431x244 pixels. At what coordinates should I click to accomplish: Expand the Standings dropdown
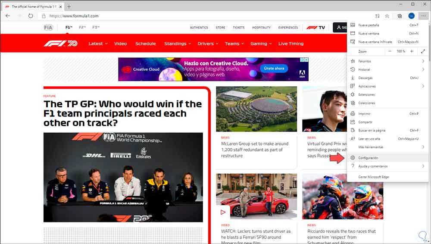178,44
